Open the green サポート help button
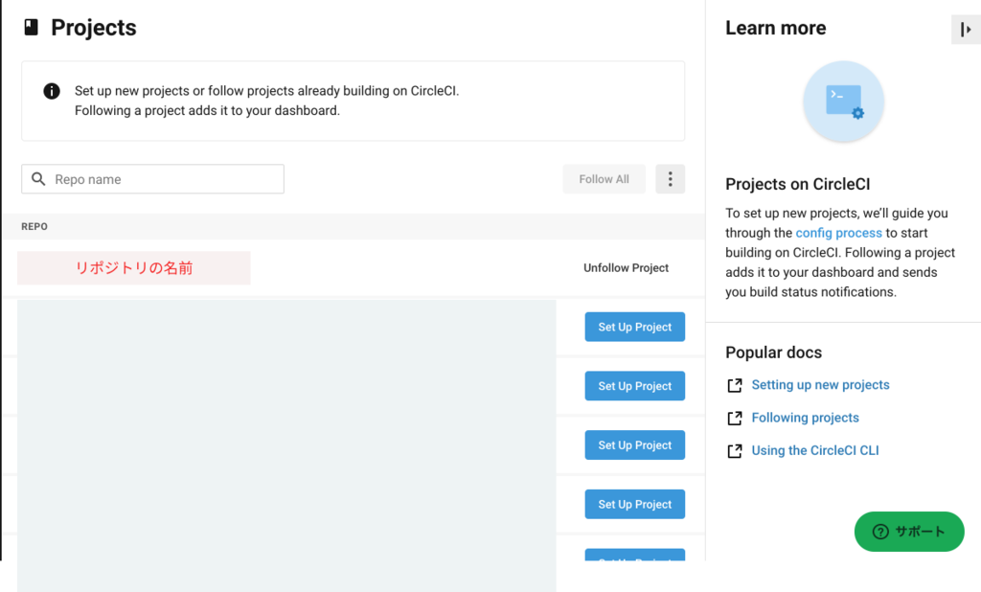 (908, 532)
